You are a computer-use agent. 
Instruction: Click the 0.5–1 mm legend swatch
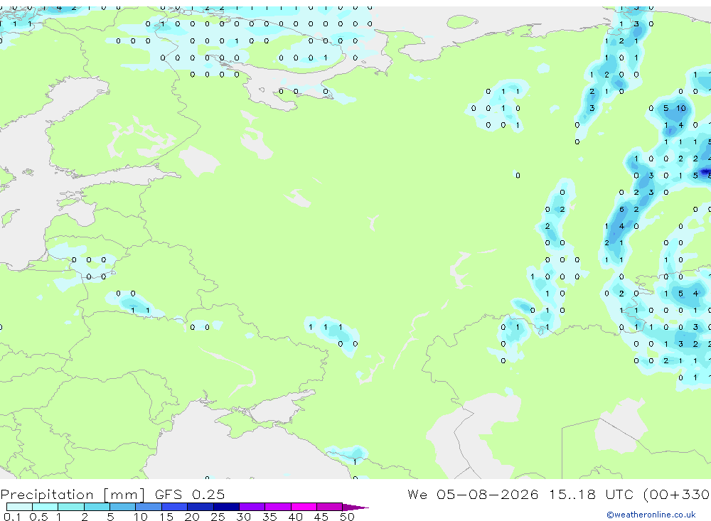click(x=46, y=507)
